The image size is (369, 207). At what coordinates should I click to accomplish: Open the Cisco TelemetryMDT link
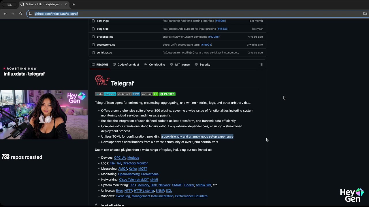point(134,179)
